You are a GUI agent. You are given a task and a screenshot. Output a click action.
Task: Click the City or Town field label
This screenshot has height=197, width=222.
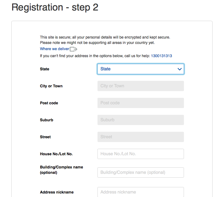tap(51, 86)
